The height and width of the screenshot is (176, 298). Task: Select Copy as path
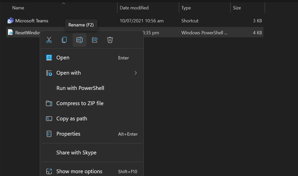point(92,118)
